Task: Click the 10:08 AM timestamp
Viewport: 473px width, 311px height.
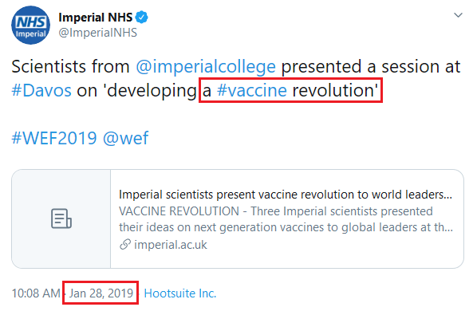Action: pyautogui.click(x=36, y=293)
